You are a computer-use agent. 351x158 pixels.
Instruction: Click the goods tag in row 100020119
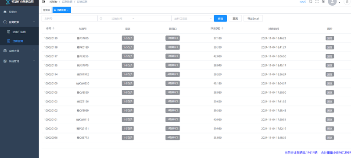click(128, 39)
